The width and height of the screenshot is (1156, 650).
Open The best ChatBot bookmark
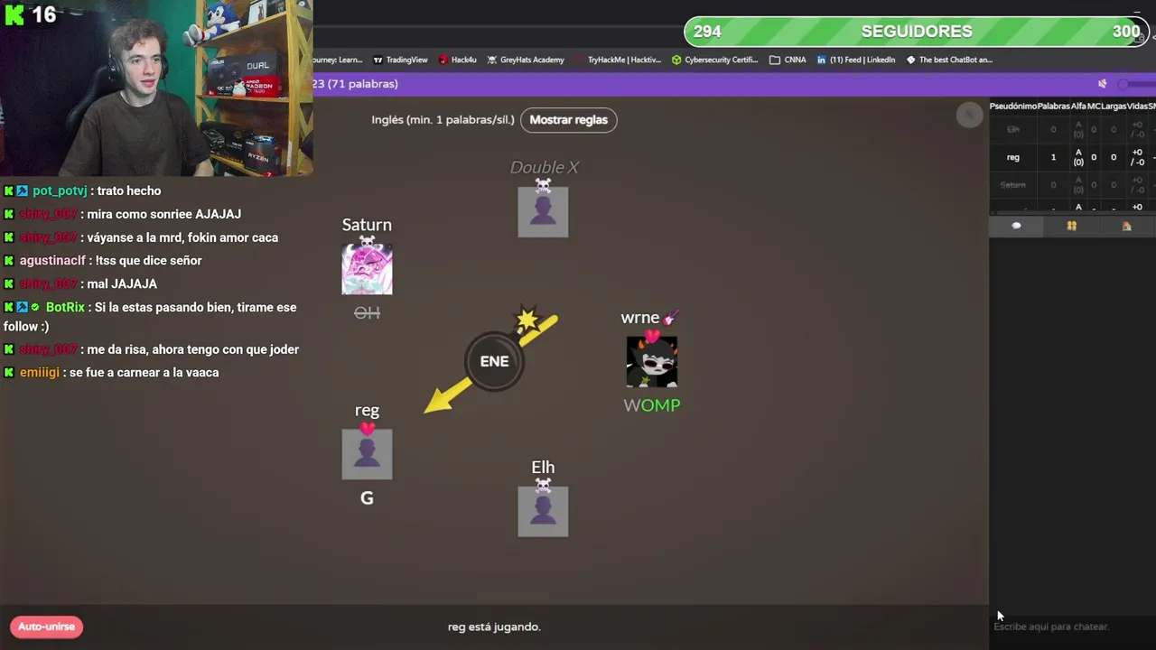949,60
